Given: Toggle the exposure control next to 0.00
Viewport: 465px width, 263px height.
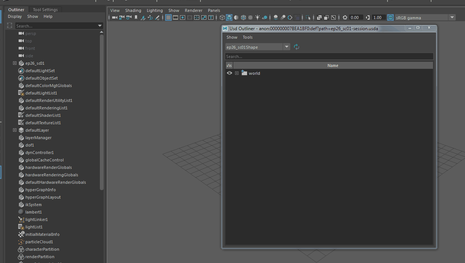Looking at the screenshot, I should (x=345, y=17).
